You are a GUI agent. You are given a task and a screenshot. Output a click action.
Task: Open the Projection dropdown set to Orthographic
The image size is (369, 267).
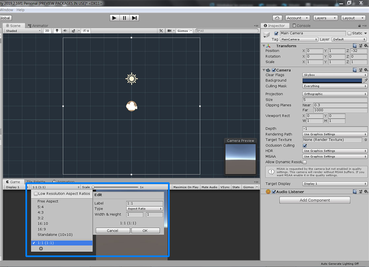(335, 94)
